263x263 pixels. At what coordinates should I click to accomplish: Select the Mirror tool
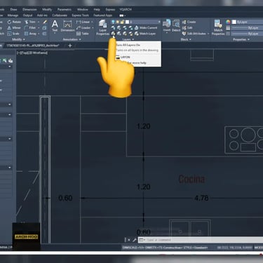coord(14,28)
